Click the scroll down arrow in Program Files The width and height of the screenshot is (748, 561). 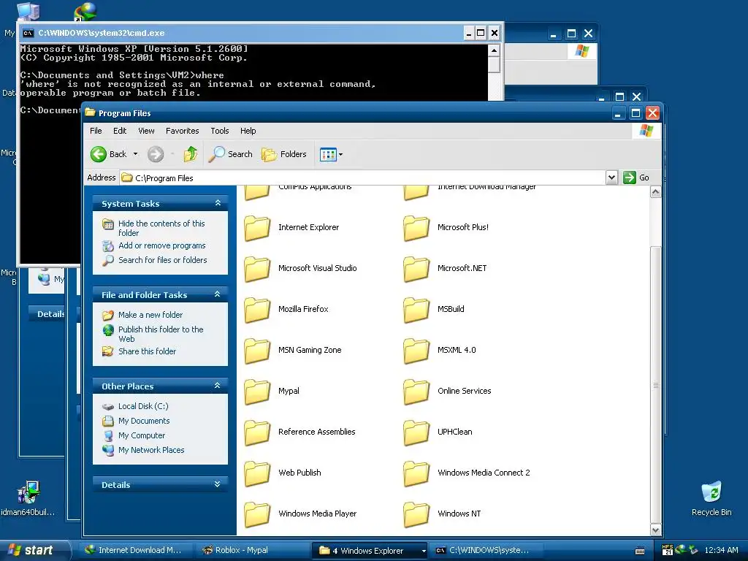click(655, 530)
